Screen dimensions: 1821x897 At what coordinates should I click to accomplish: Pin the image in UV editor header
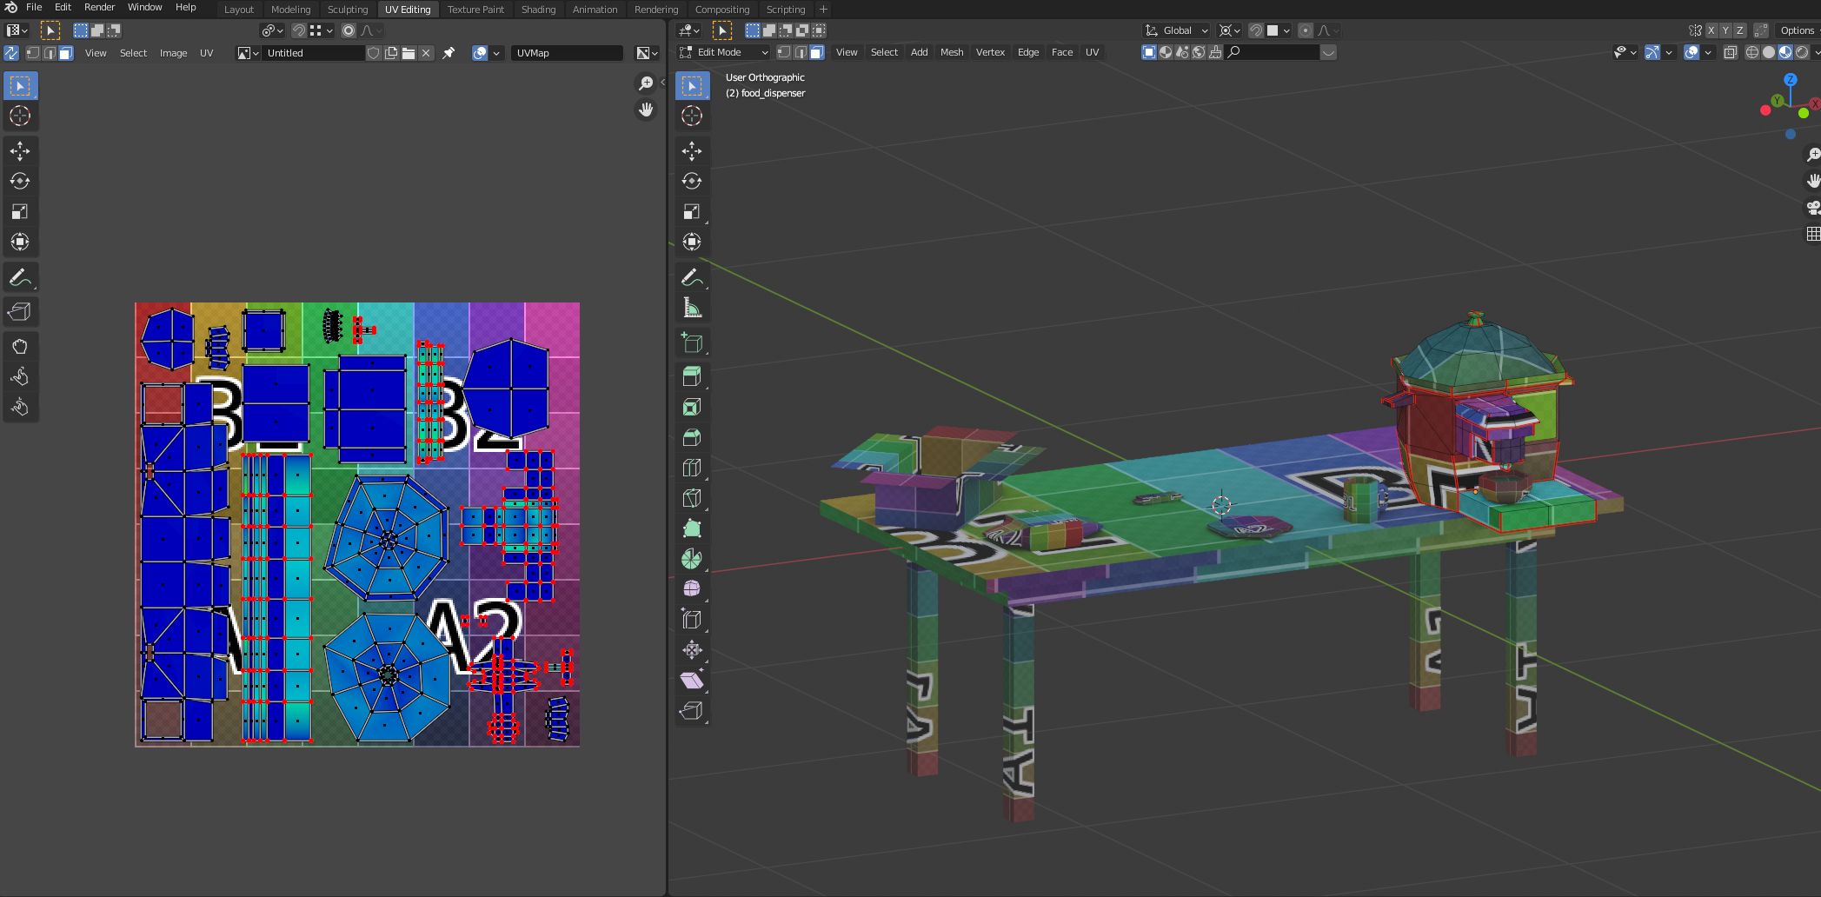click(449, 53)
